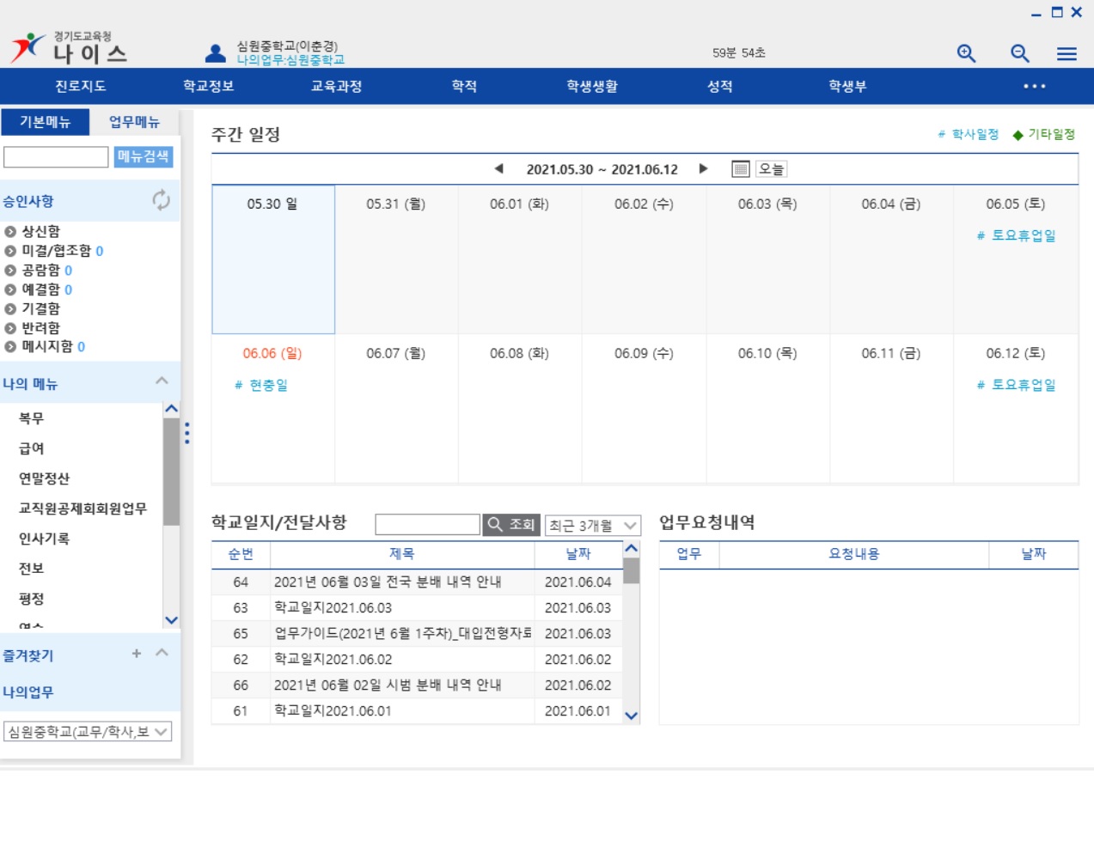Click the 나의 메뉴 scrollbar thumb

(x=171, y=472)
